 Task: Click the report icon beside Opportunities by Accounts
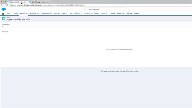tap(4, 19)
